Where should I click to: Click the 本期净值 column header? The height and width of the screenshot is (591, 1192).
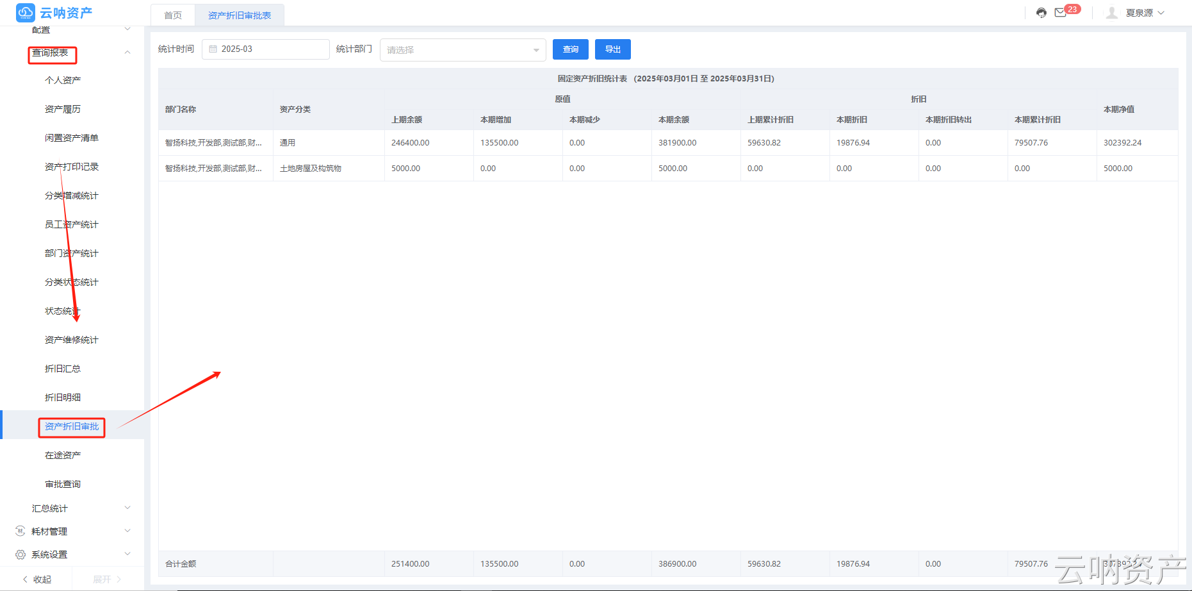coord(1119,110)
